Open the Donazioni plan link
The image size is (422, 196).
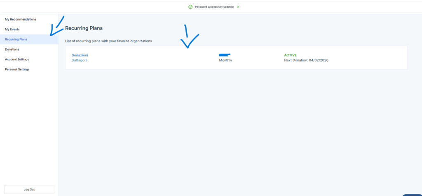80,55
